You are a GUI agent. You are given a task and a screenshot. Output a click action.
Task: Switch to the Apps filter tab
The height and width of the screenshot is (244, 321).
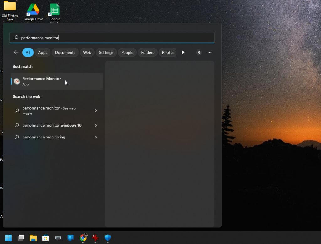coord(43,52)
